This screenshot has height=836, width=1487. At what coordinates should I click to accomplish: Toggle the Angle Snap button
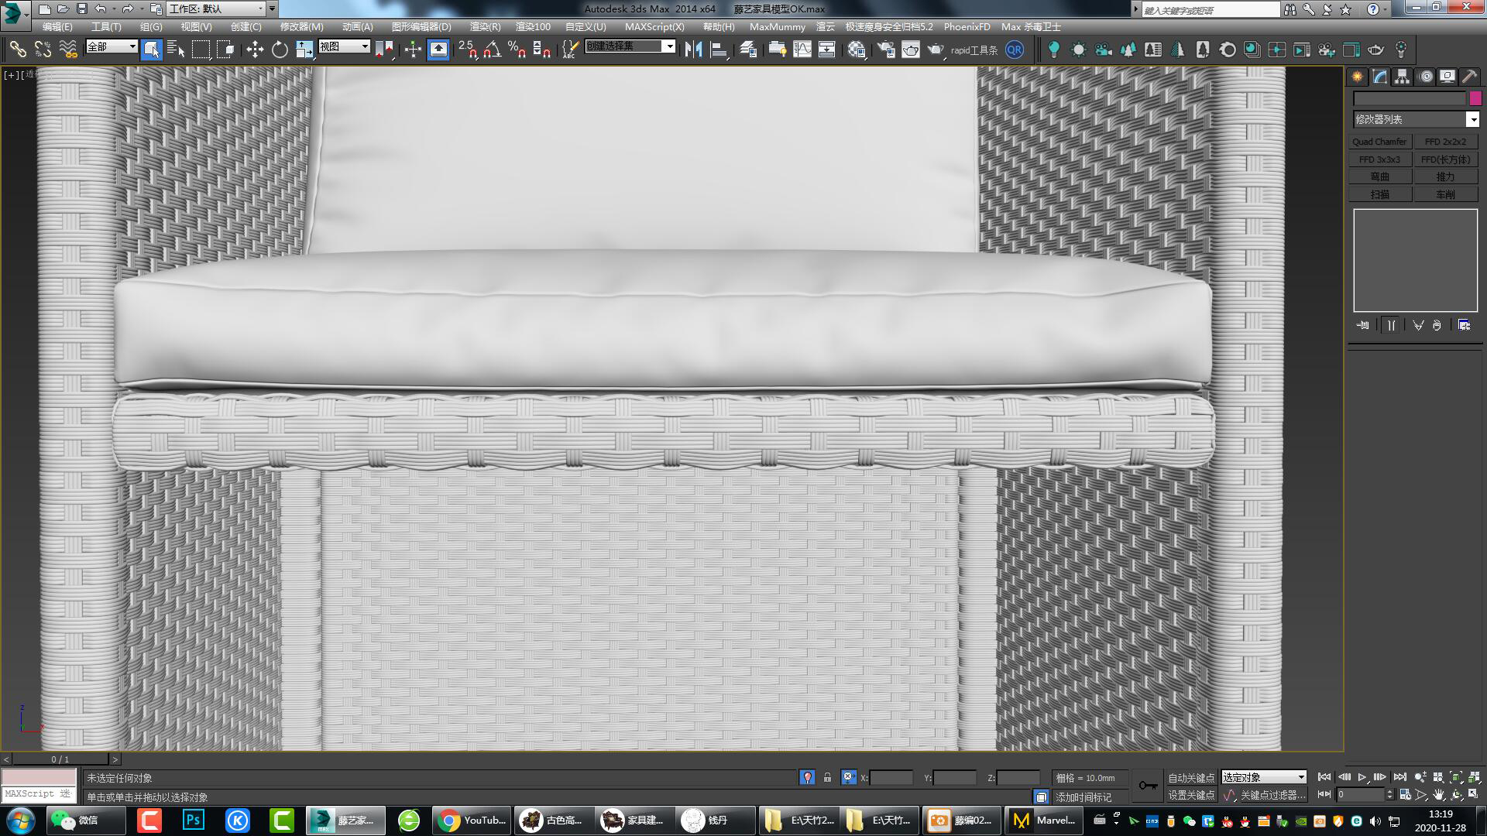[x=492, y=50]
